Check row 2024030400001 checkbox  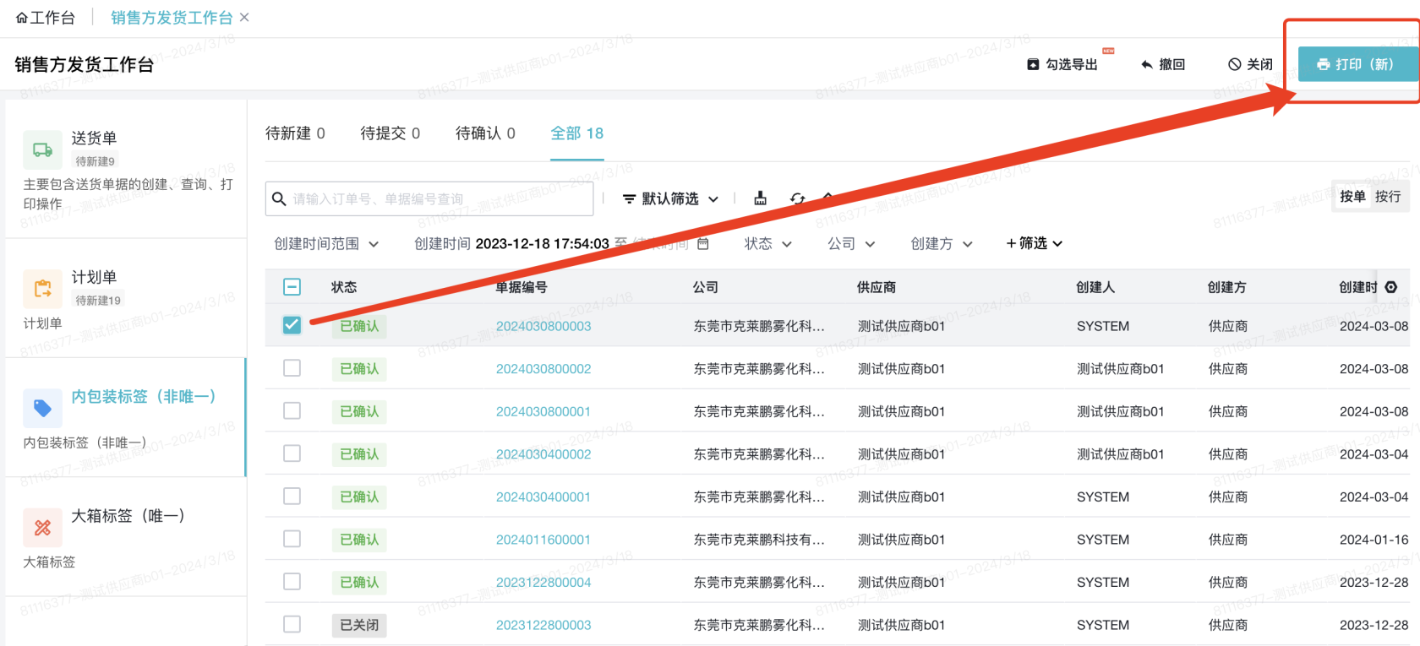[292, 496]
